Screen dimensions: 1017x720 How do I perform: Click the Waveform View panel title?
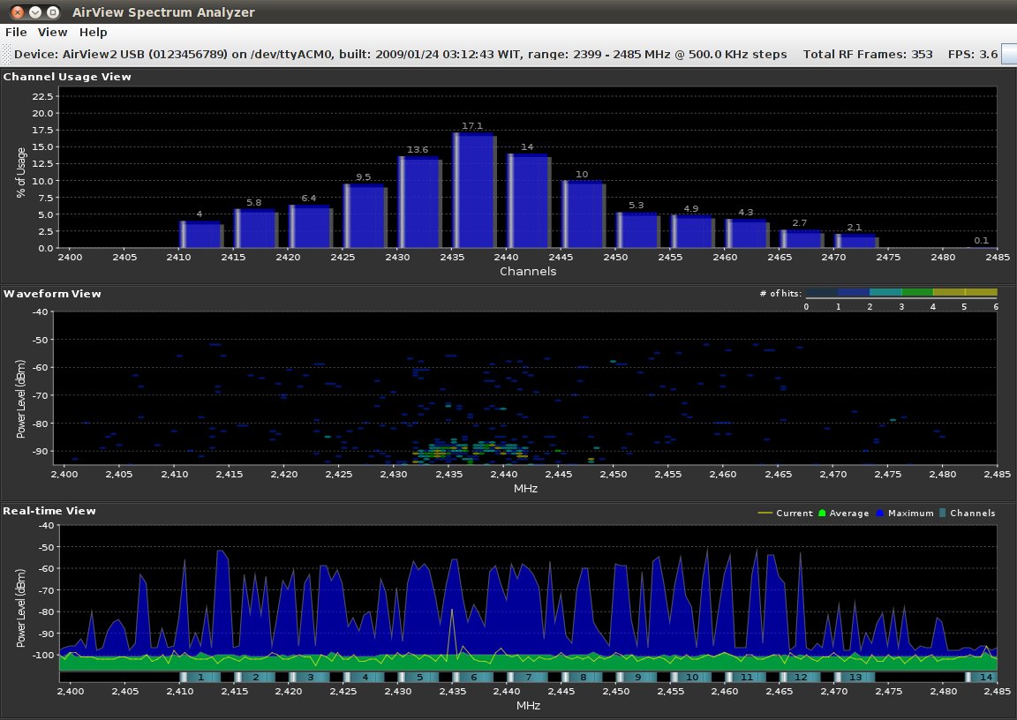pyautogui.click(x=53, y=294)
